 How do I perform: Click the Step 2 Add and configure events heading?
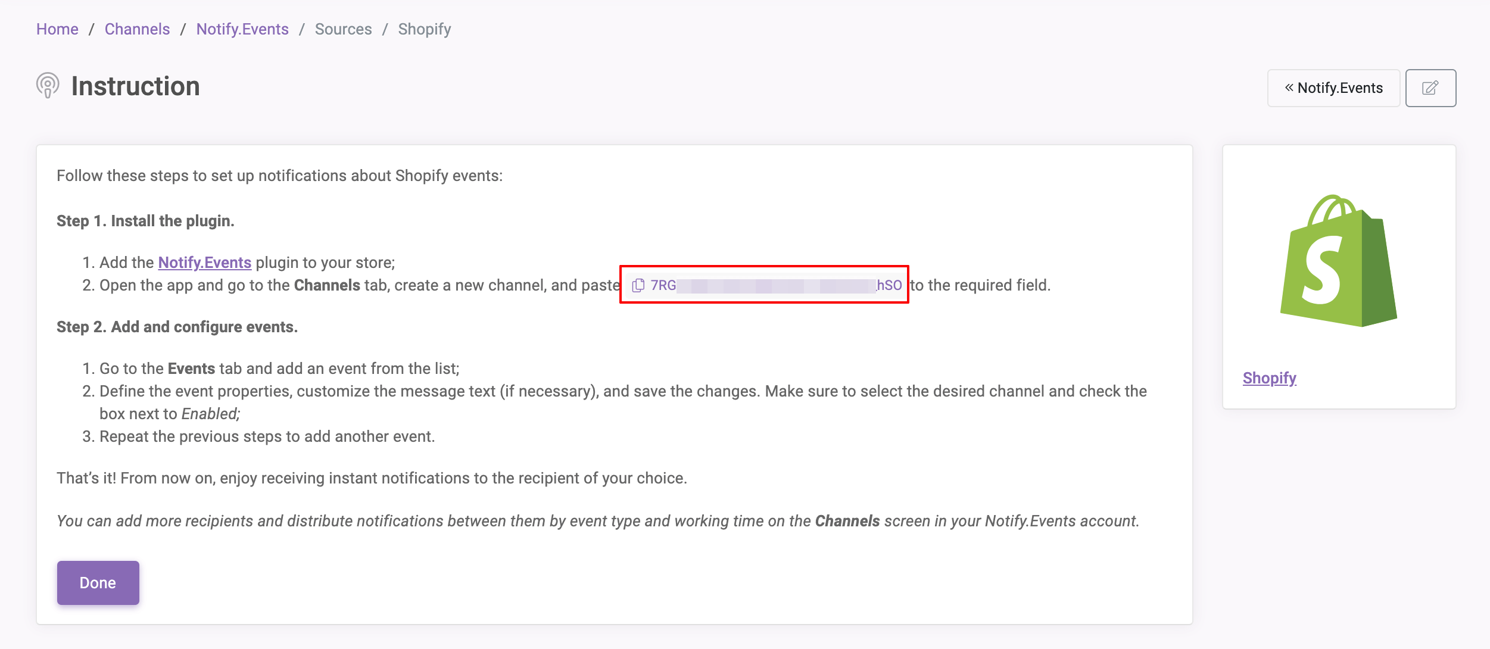click(177, 327)
